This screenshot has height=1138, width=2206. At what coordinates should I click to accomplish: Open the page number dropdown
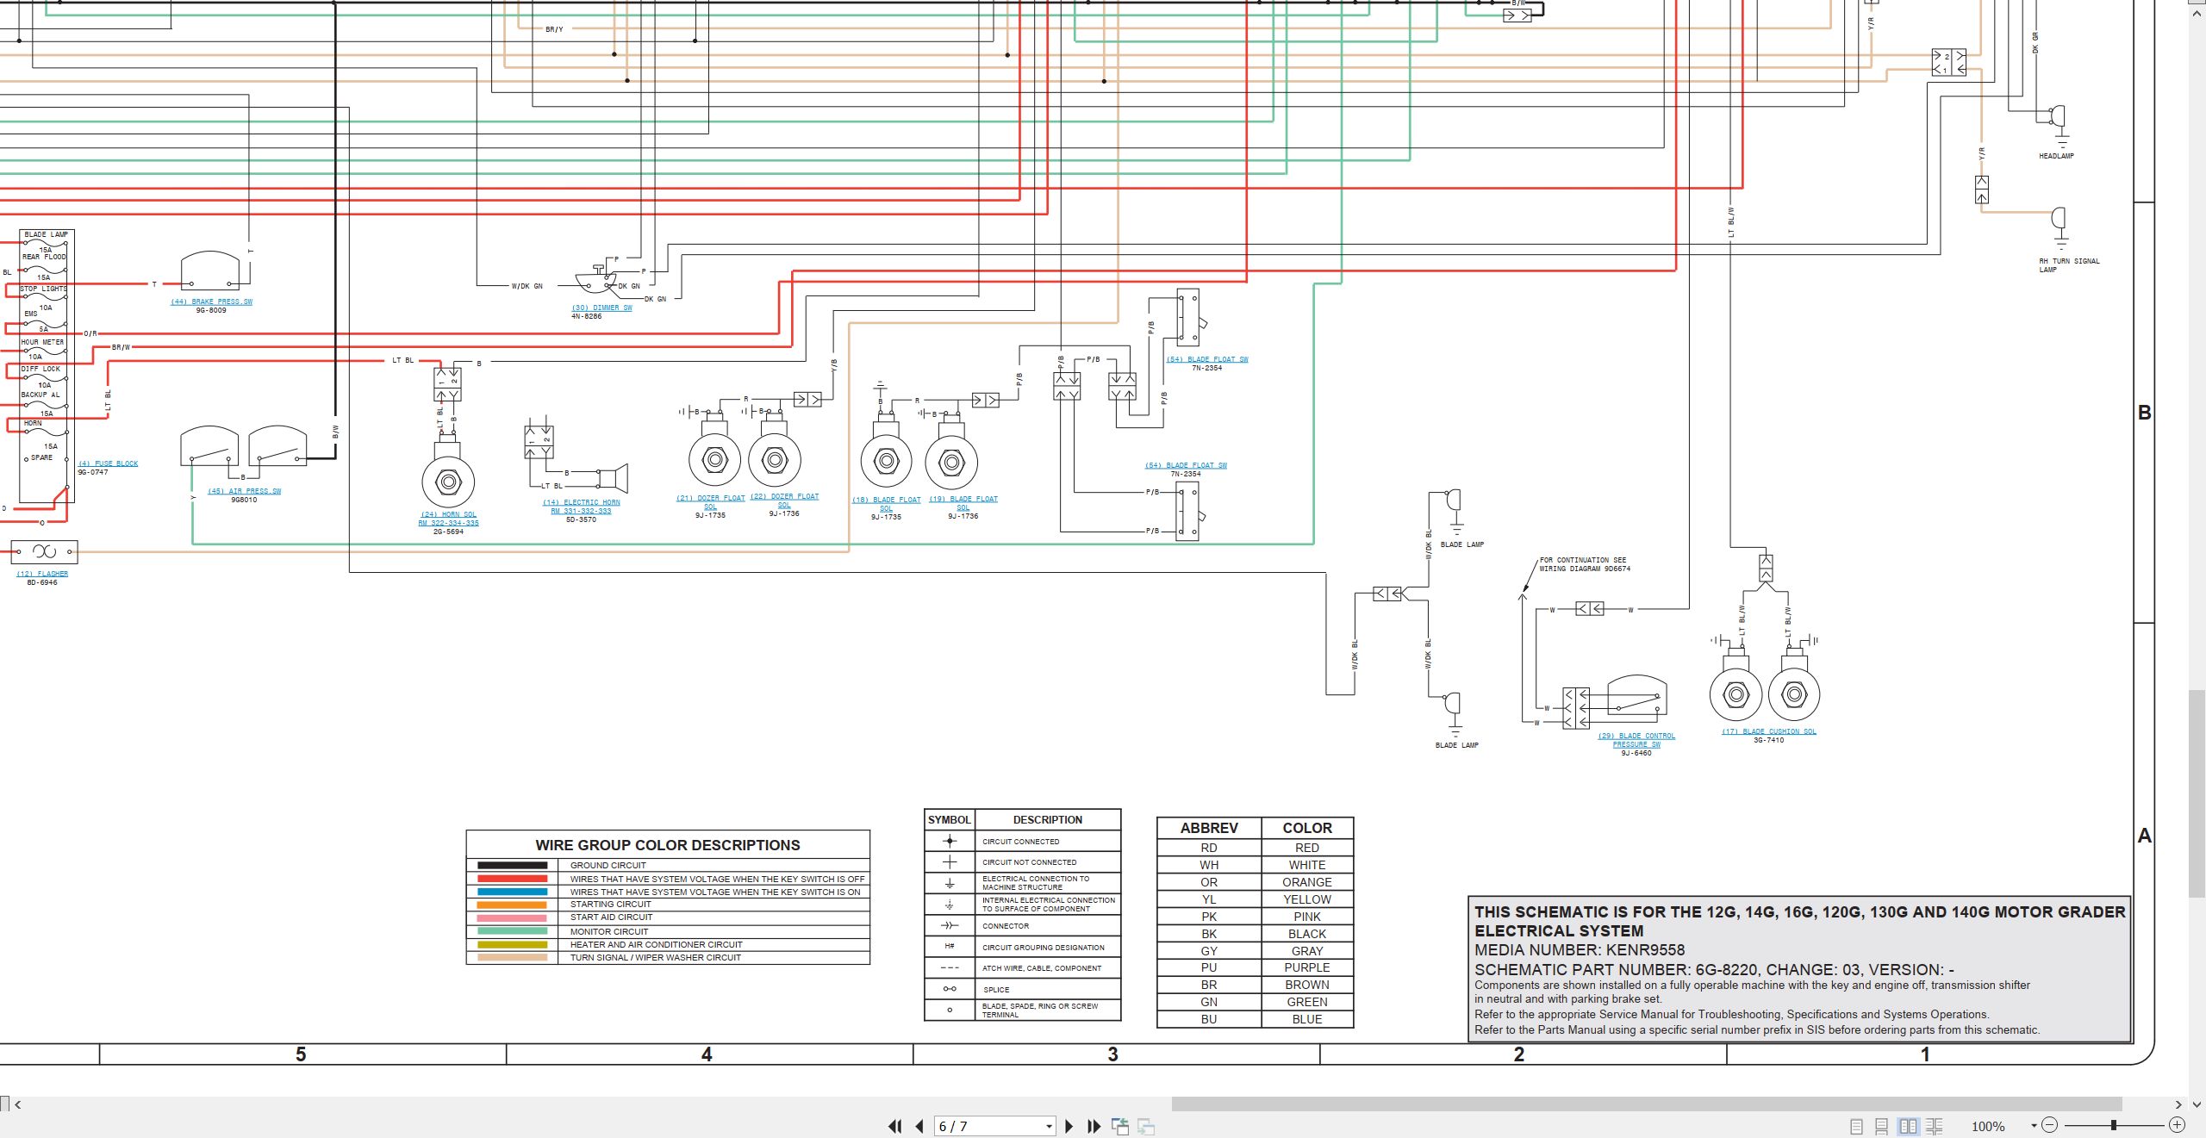tap(1049, 1126)
